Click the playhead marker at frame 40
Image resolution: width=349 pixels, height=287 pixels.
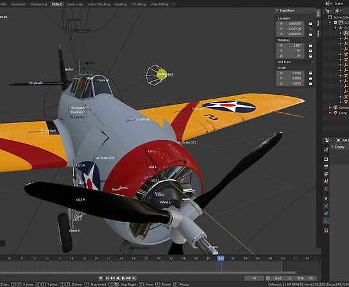click(220, 258)
